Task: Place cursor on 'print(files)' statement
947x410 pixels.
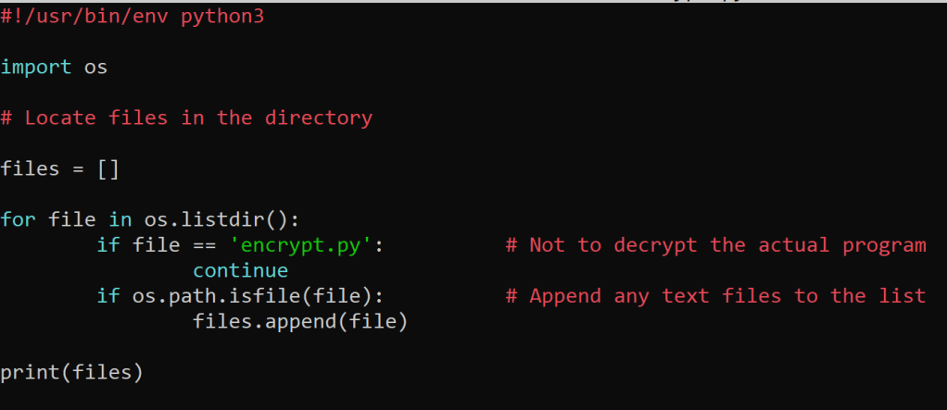Action: (72, 372)
